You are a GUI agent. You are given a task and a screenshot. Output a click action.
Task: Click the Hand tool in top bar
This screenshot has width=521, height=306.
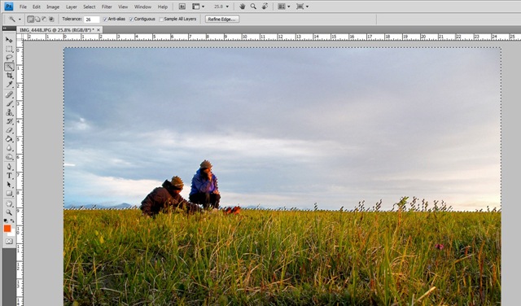pos(243,7)
